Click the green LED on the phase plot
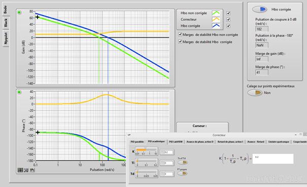The height and width of the screenshot is (187, 307). click(x=19, y=92)
